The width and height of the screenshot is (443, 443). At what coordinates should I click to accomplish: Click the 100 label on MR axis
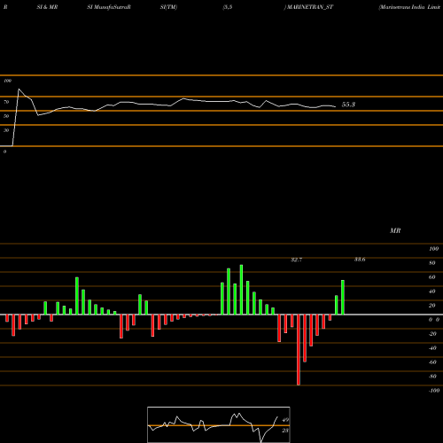(x=434, y=249)
